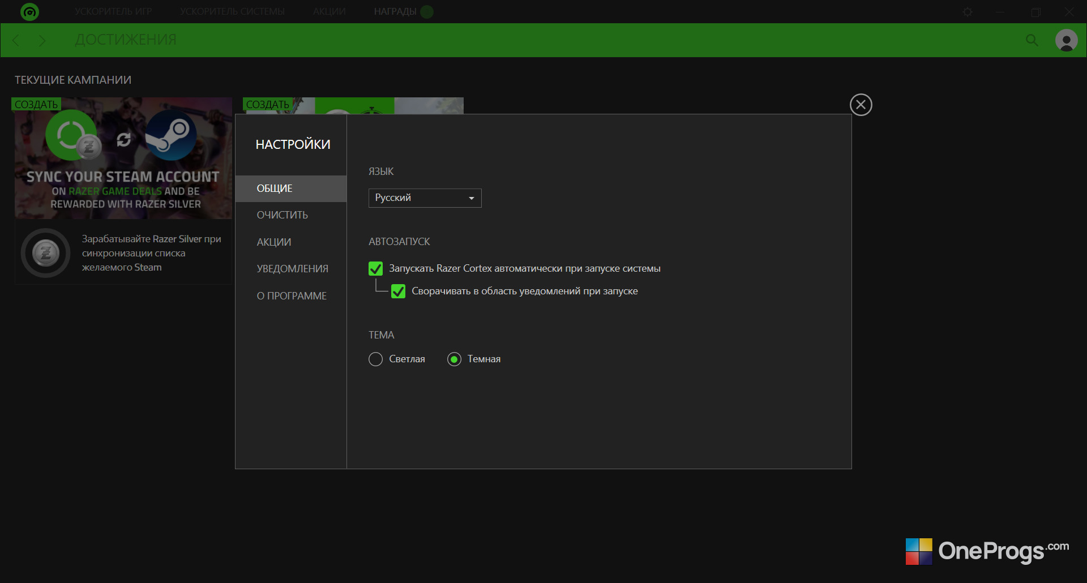Image resolution: width=1087 pixels, height=583 pixels.
Task: Switch to the УСКОРИТЕЛЬ СИСТЕМЫ top tab
Action: [232, 11]
